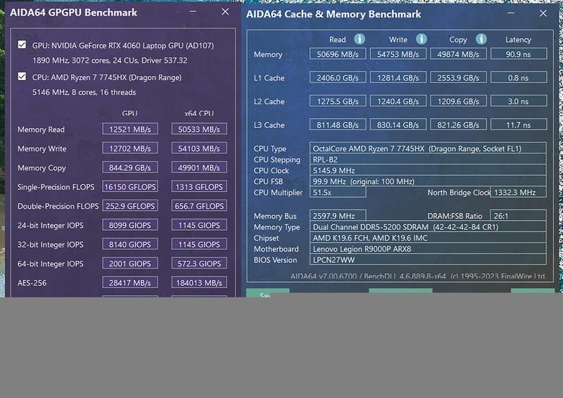Select CPU Single-Precision value 1313 GFLOPS
The height and width of the screenshot is (398, 563).
coord(199,186)
